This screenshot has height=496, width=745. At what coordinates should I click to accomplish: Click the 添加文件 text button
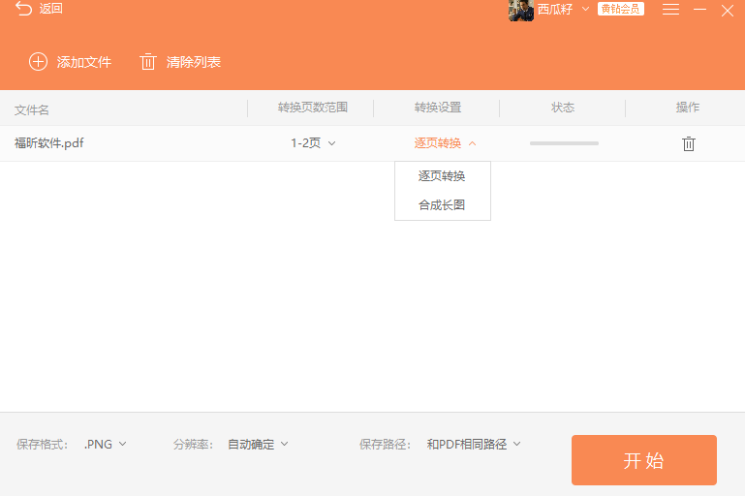click(x=84, y=62)
